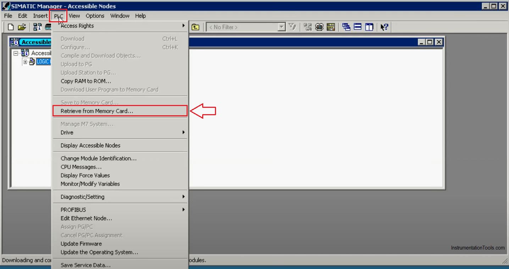Click the greyed-out Upload to PG entry
509x269 pixels.
point(120,64)
